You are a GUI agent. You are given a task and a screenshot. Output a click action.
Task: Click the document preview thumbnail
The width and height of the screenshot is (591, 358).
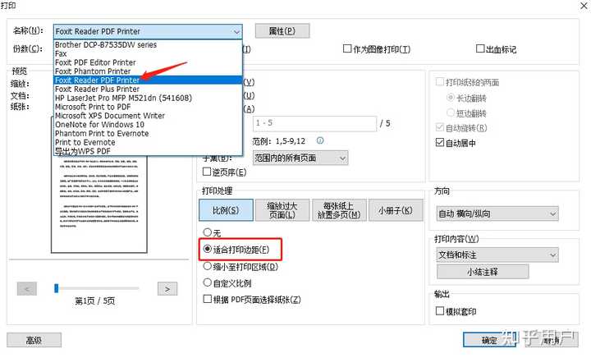pyautogui.click(x=99, y=204)
